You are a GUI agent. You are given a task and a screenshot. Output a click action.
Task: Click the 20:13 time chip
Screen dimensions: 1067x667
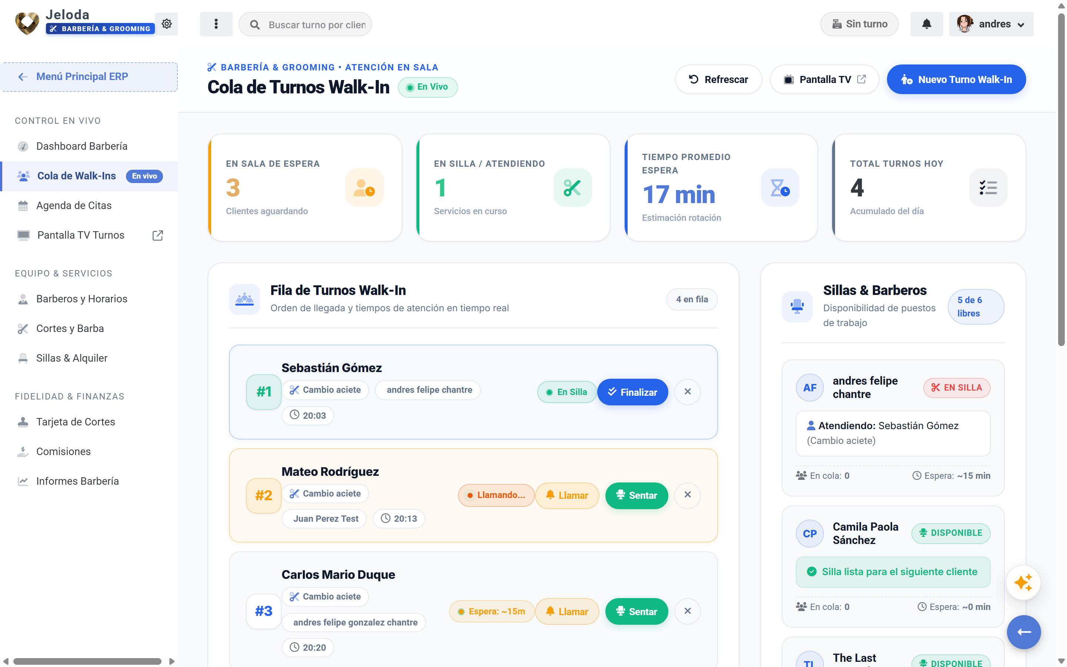[399, 519]
